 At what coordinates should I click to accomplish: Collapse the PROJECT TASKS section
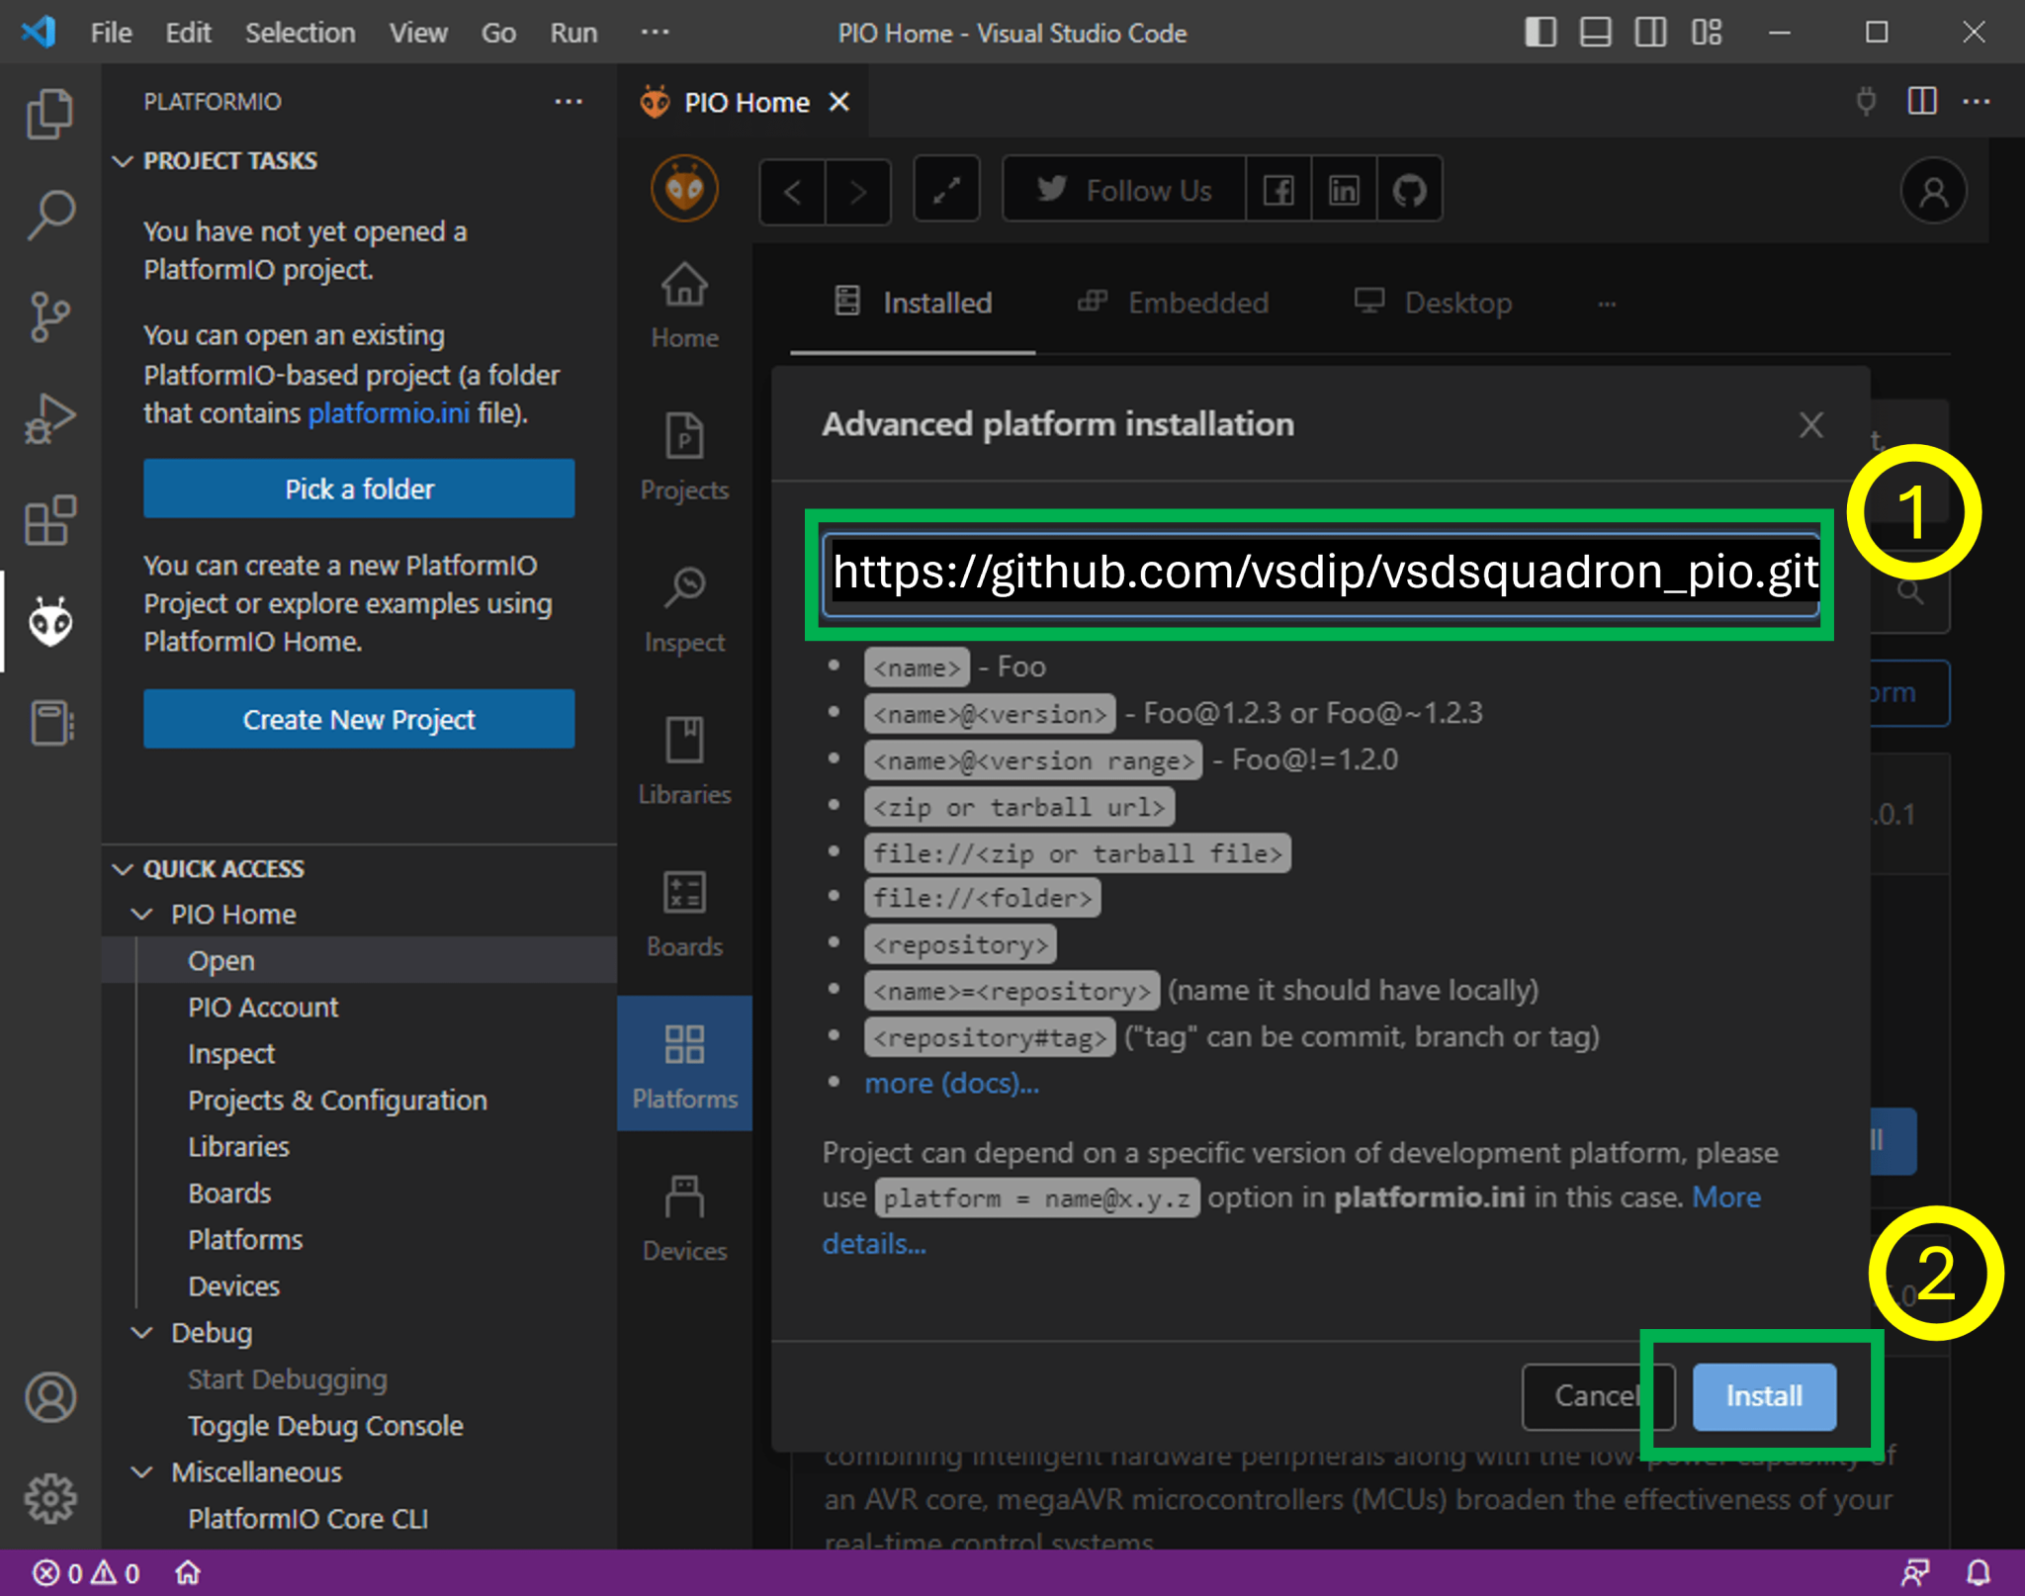[124, 160]
